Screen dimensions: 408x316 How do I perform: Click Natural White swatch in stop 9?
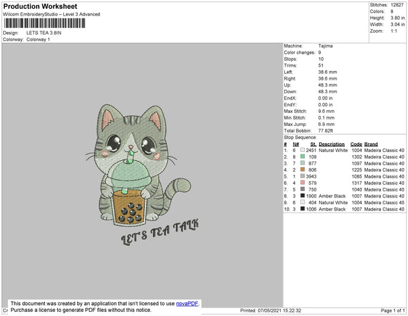[x=303, y=202]
